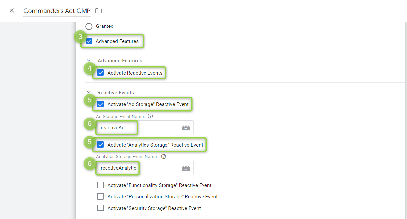The height and width of the screenshot is (219, 407).
Task: Enable "Personalization Storage" Reactive Event checkbox
Action: (100, 197)
